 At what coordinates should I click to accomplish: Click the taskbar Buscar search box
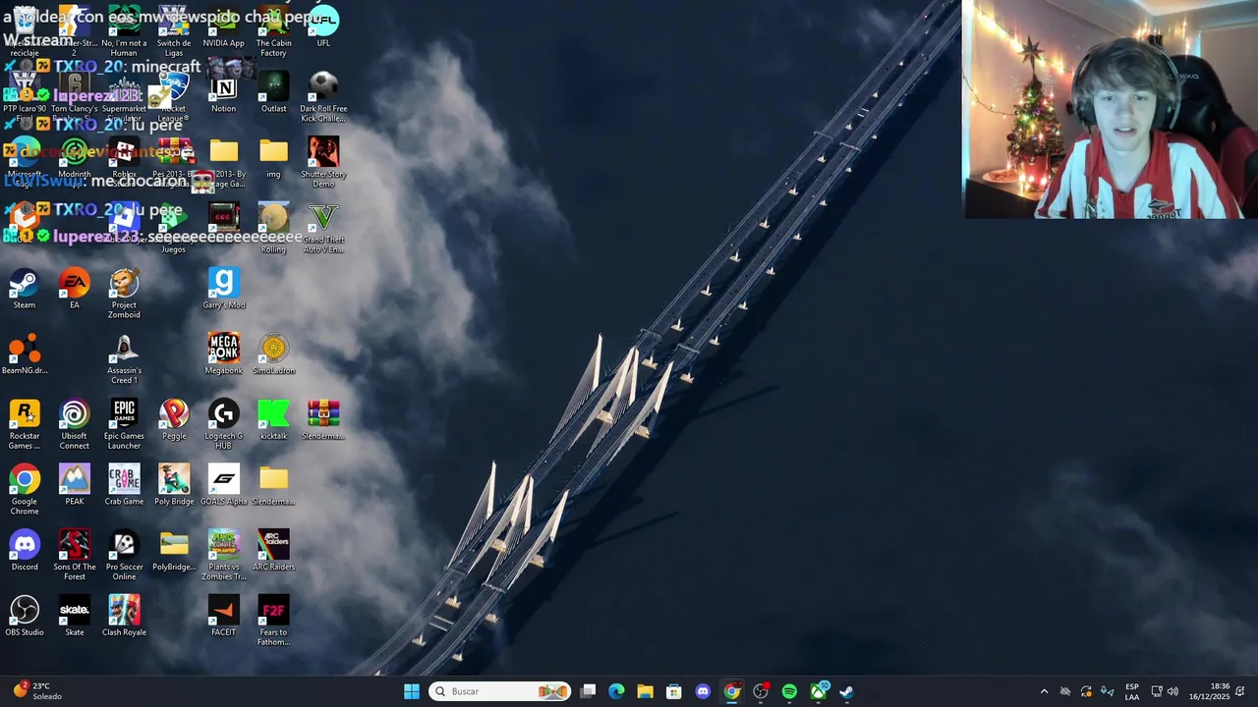point(501,691)
